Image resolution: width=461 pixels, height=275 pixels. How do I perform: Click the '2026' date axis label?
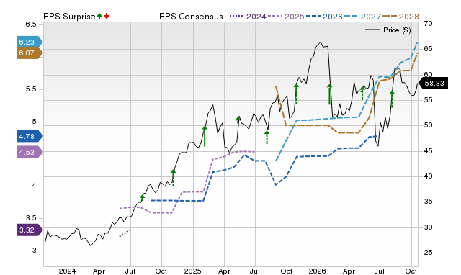coord(317,271)
